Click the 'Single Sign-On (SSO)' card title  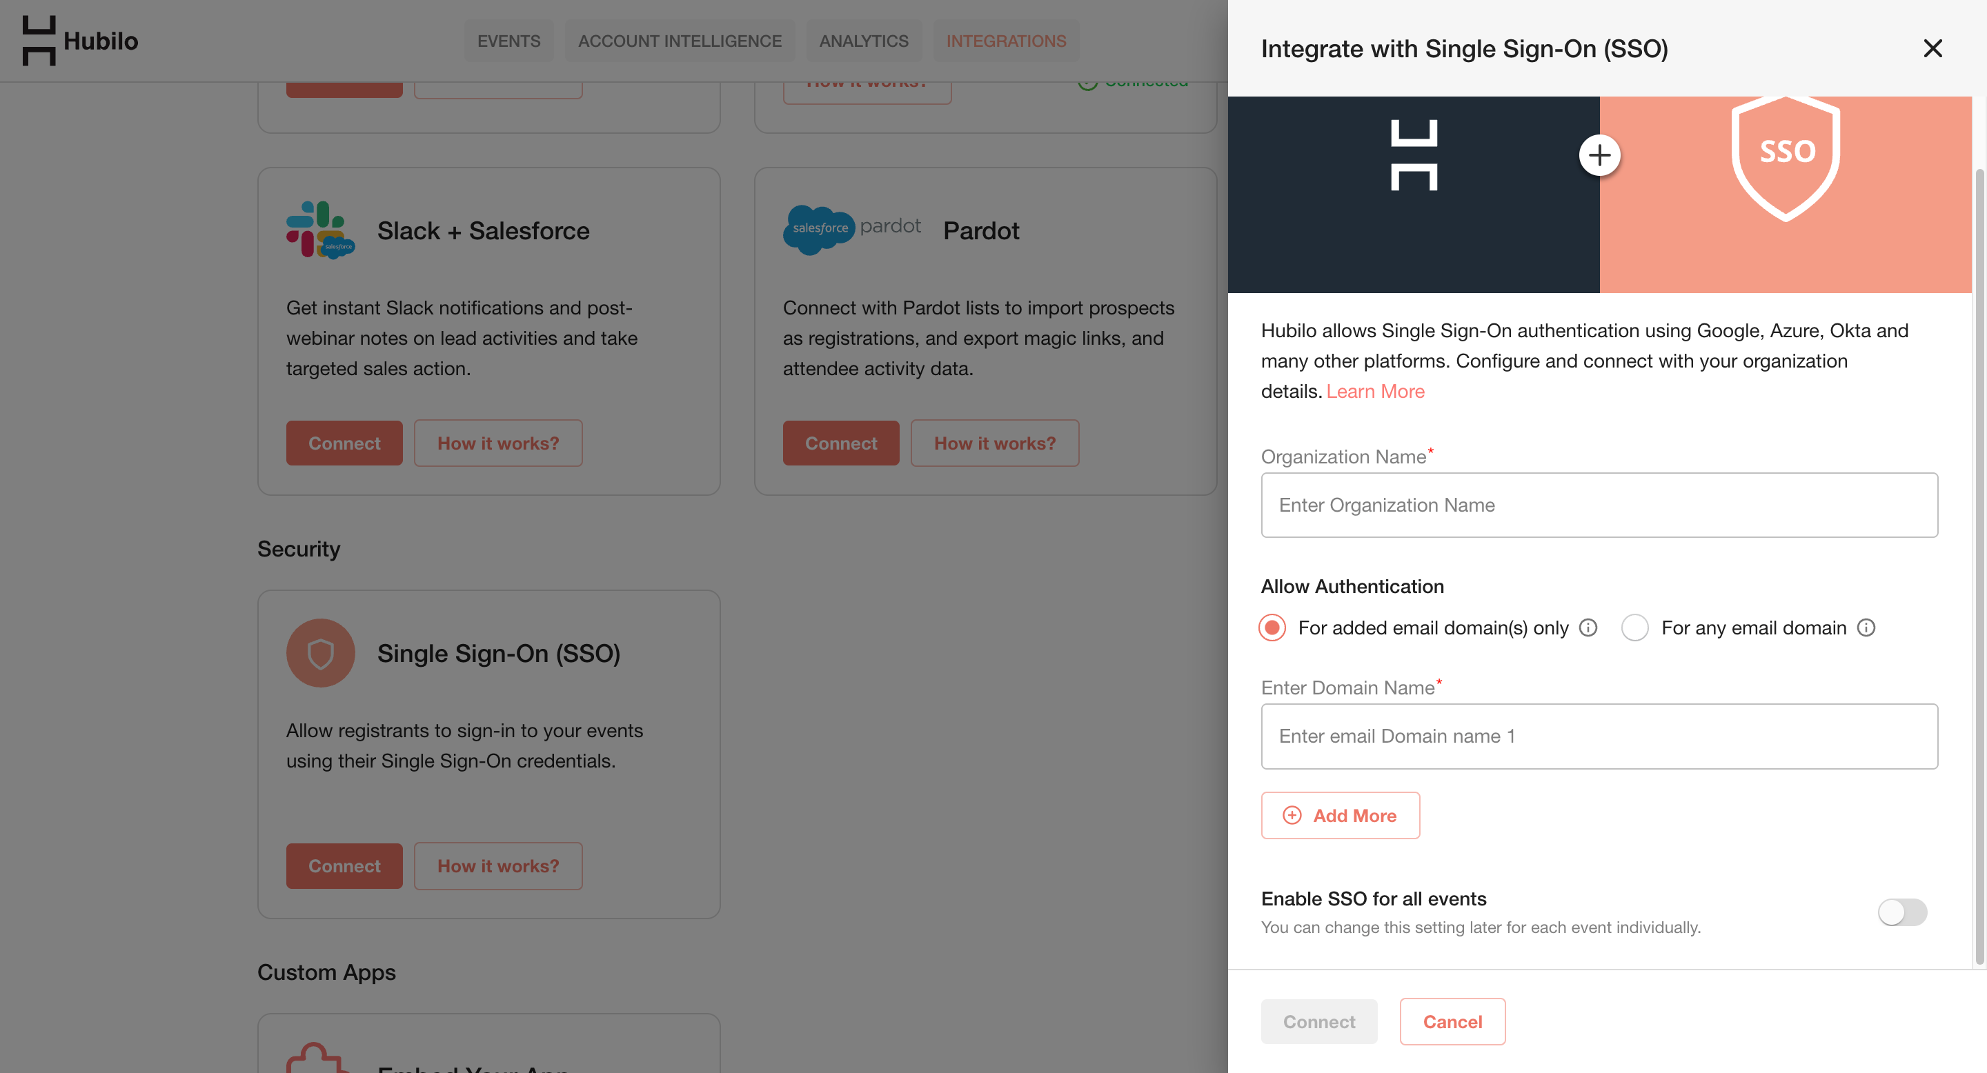[x=498, y=653]
